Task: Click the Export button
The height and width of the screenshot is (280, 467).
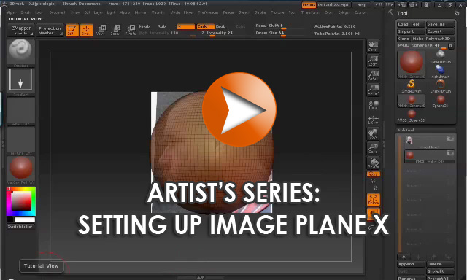Action: pyautogui.click(x=441, y=31)
